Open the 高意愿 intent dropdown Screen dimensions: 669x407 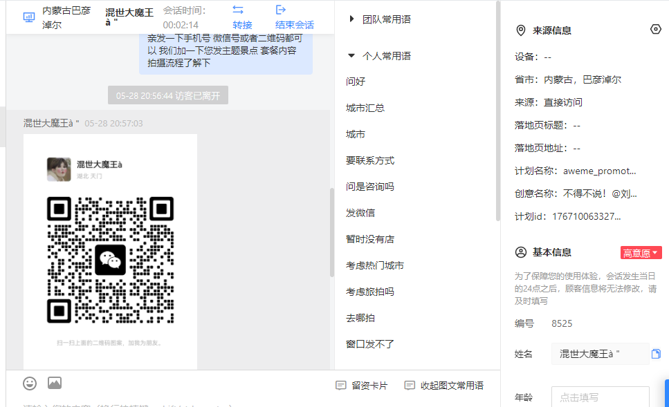pyautogui.click(x=641, y=253)
